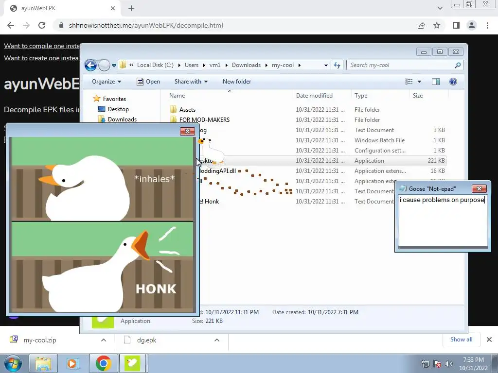Viewport: 498px width, 373px height.
Task: Close the downloads bar
Action: [x=489, y=339]
